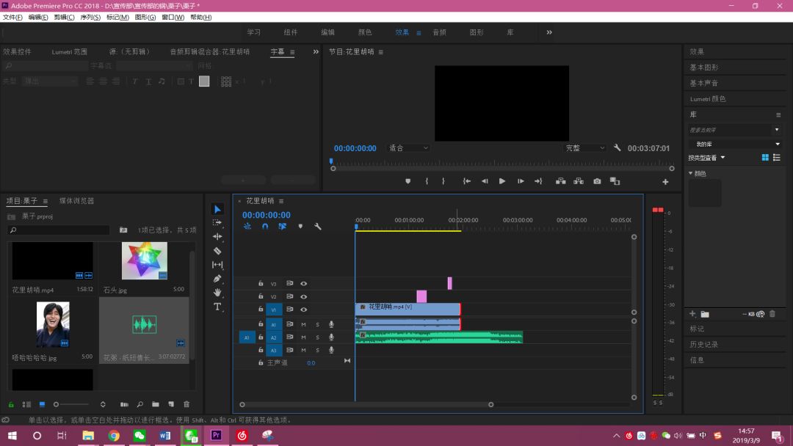This screenshot has width=793, height=446.
Task: Open playback resolution 完整 dropdown
Action: pyautogui.click(x=585, y=148)
